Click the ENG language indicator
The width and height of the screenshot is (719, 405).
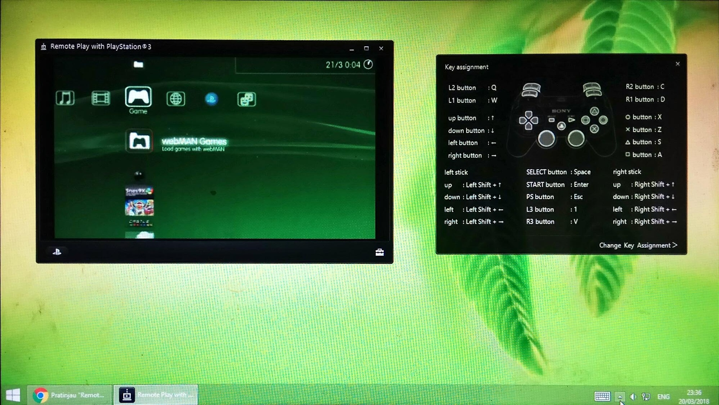click(663, 396)
